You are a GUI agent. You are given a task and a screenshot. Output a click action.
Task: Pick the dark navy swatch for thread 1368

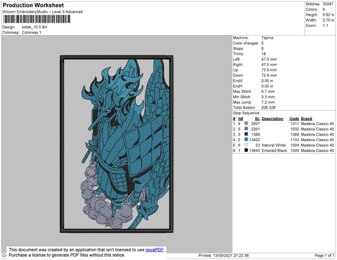[x=247, y=134]
